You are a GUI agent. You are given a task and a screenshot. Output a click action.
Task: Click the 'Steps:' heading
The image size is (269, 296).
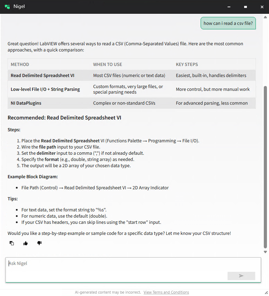point(14,130)
